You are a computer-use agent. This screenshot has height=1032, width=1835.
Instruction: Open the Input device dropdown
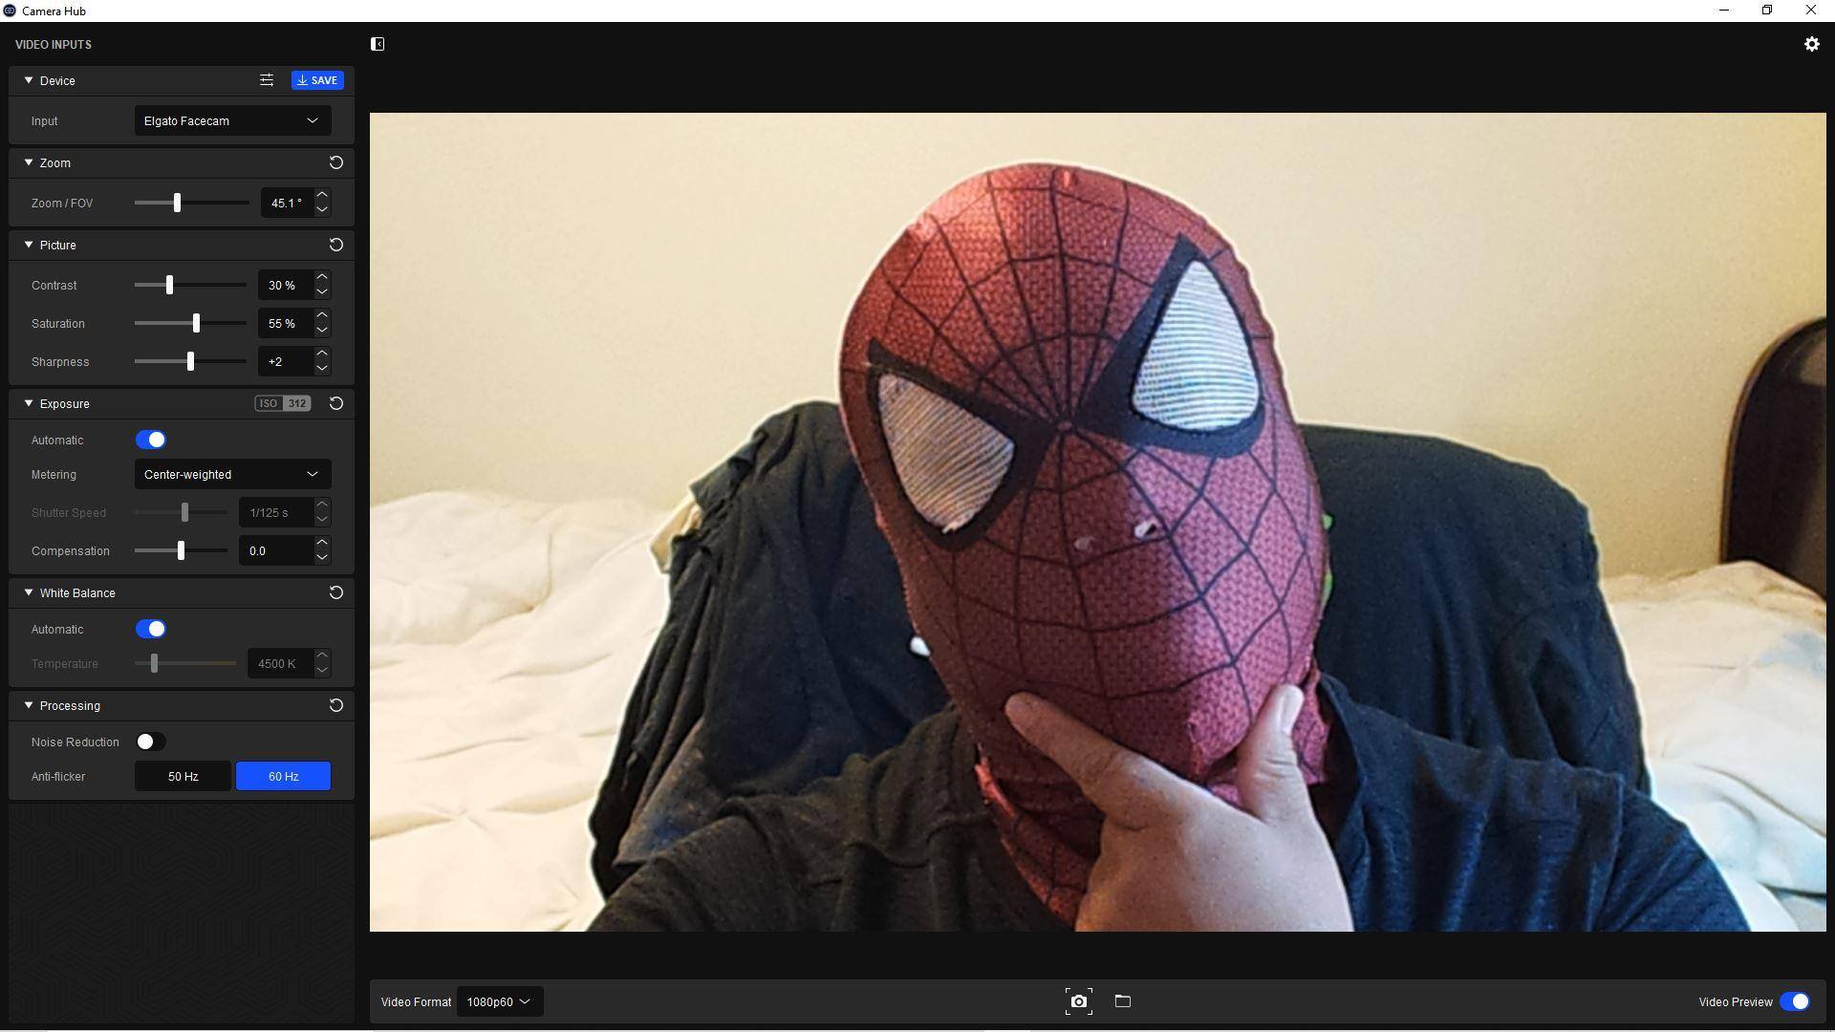point(232,120)
